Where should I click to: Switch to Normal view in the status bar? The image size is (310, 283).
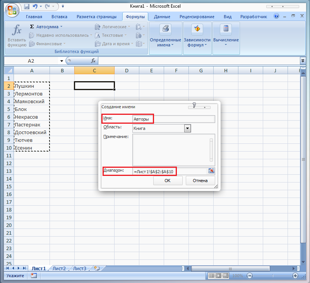coord(211,276)
